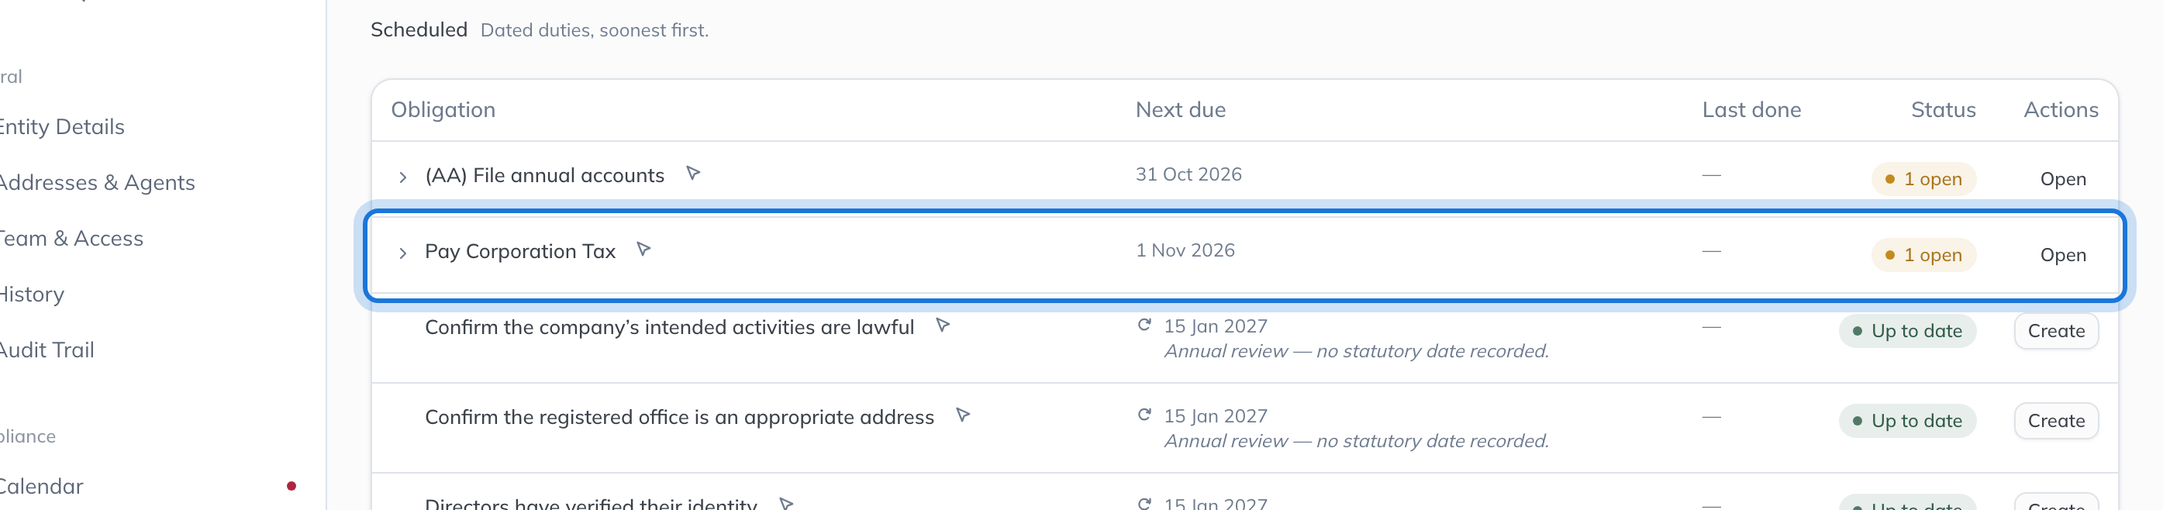Screen dimensions: 2163x510
Task: Open the Pay Corporation Tax action
Action: pos(2062,255)
